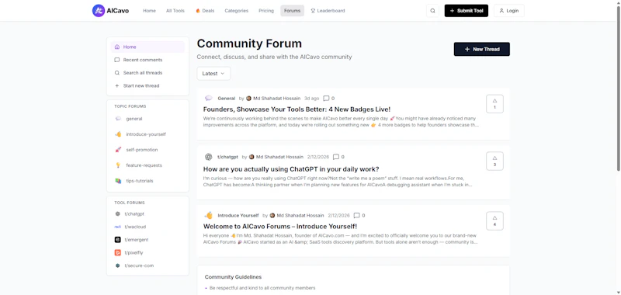
Task: Click the General category tag on first thread
Action: pos(226,98)
